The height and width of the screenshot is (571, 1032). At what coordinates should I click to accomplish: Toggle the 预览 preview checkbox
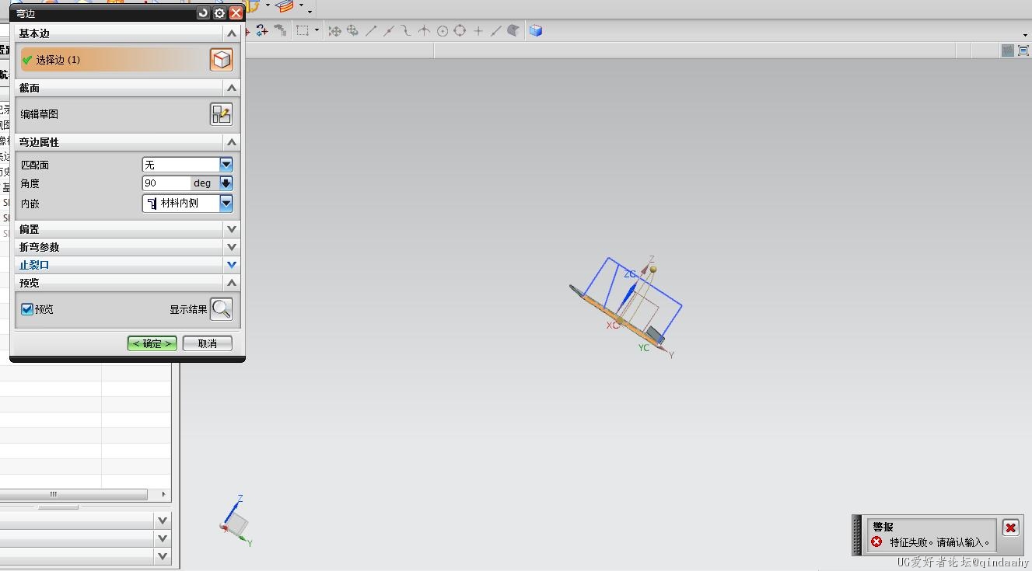point(27,309)
